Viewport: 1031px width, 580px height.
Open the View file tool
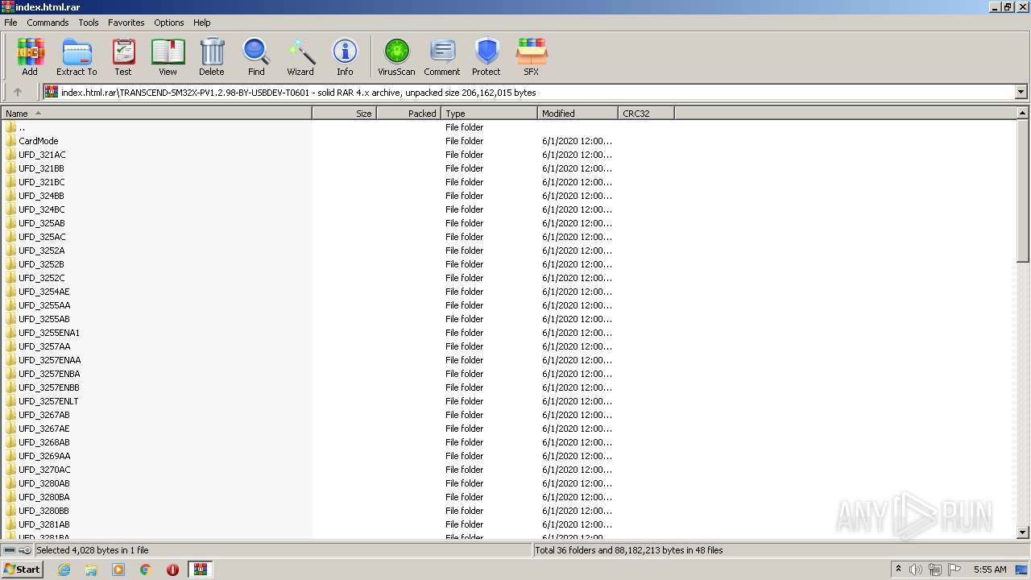168,57
